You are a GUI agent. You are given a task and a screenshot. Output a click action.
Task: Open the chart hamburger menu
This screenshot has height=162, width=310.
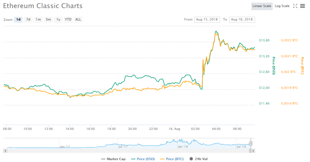pos(302,6)
